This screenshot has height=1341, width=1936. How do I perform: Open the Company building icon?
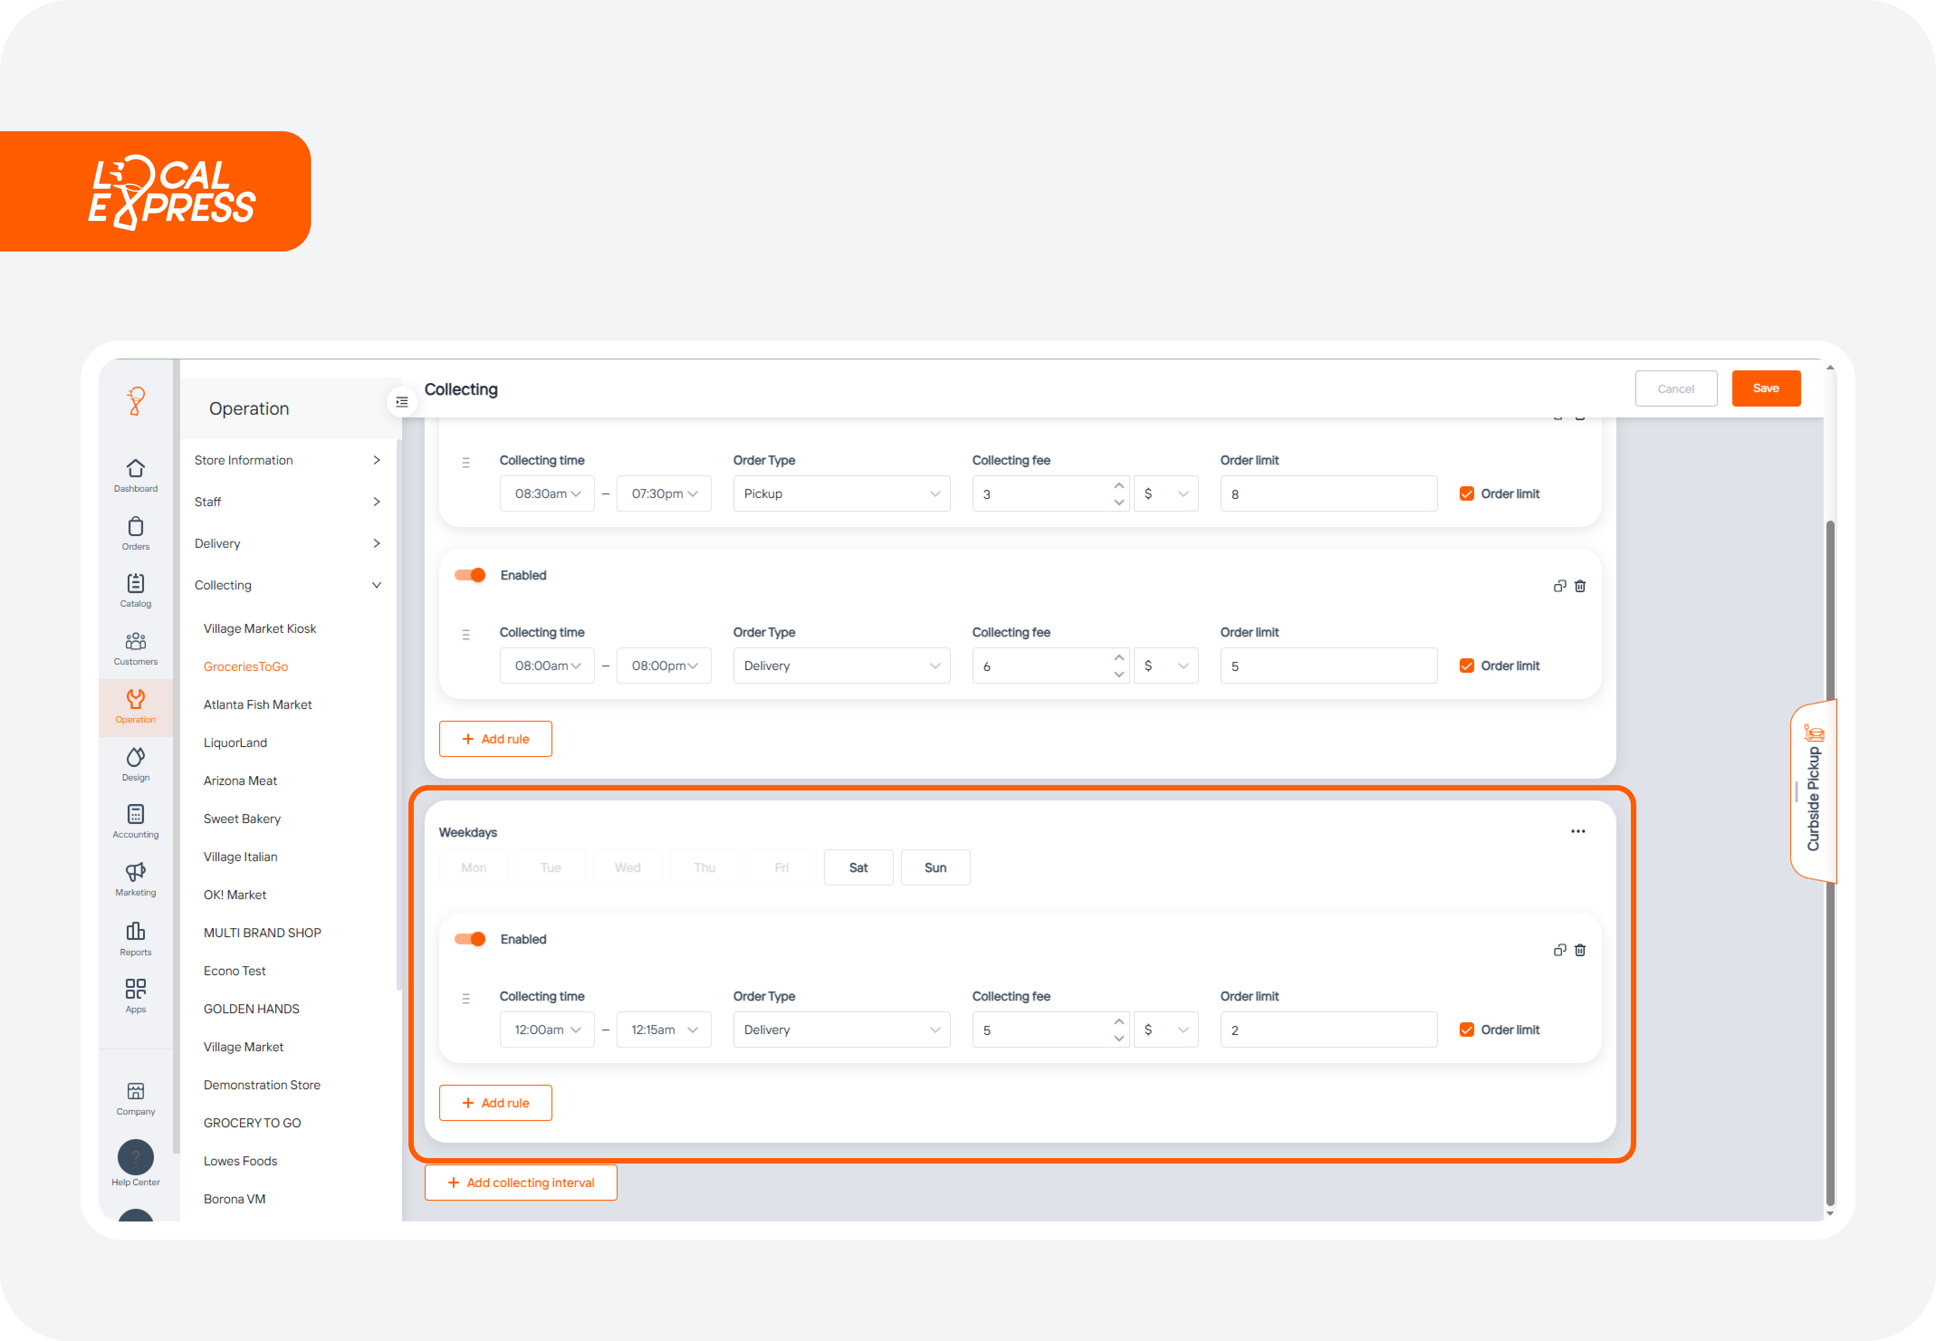pos(135,1091)
